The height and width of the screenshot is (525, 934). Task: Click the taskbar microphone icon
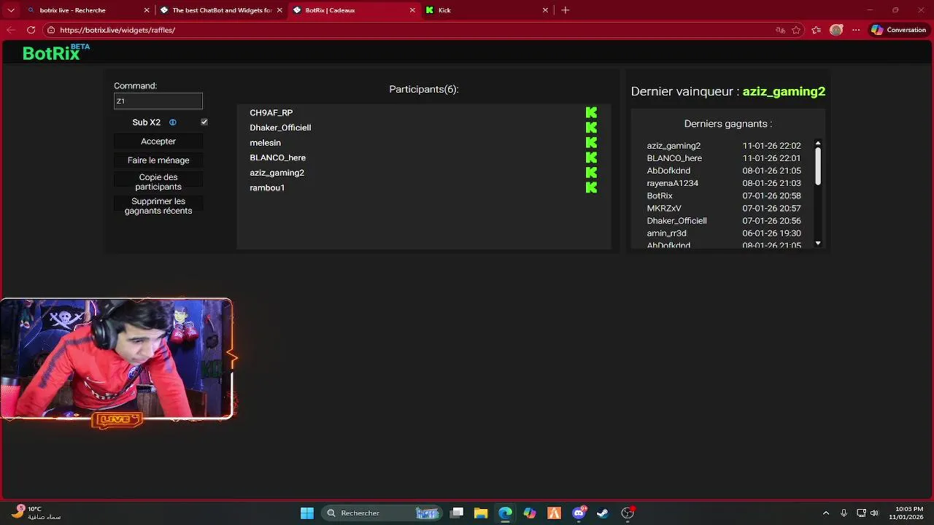(x=844, y=513)
